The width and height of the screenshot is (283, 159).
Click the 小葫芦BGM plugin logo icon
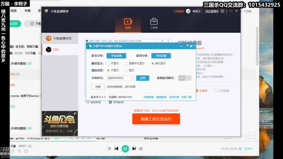click(90, 46)
